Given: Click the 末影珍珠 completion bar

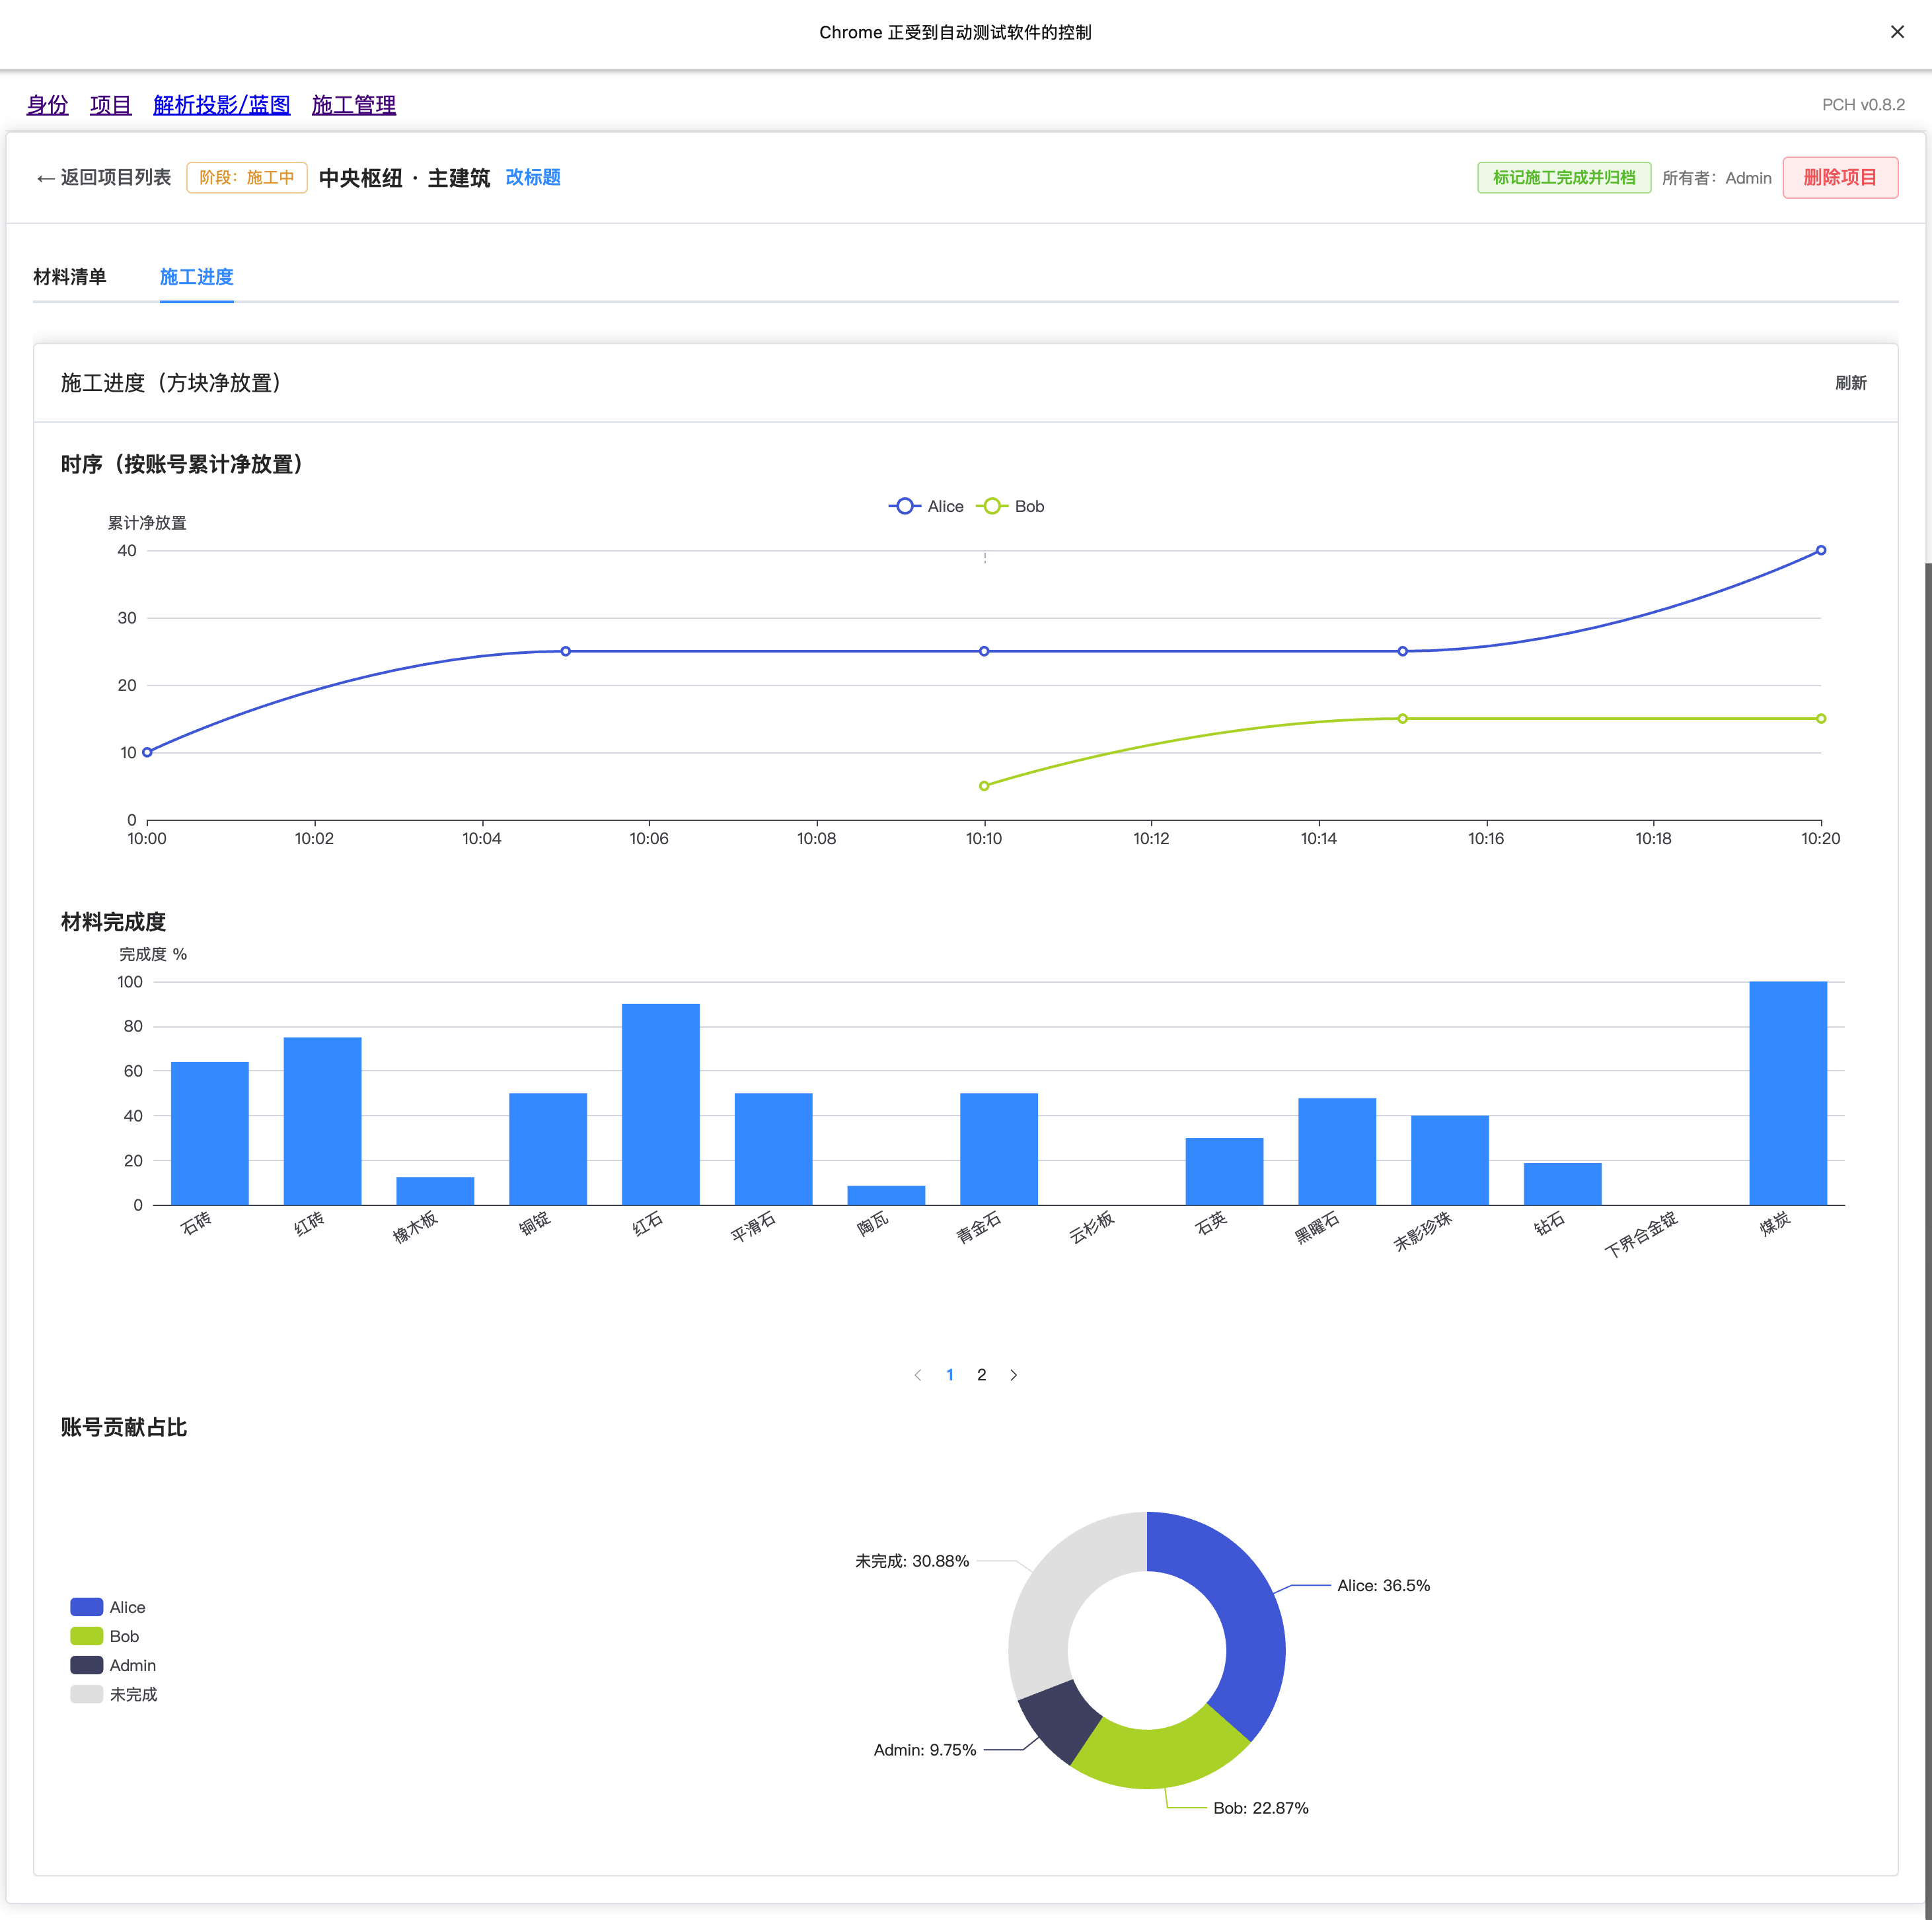Looking at the screenshot, I should point(1449,1160).
